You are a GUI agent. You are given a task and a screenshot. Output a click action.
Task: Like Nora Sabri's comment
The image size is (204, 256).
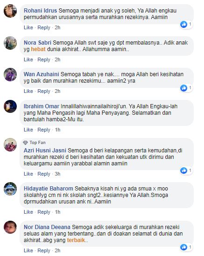pos(28,59)
